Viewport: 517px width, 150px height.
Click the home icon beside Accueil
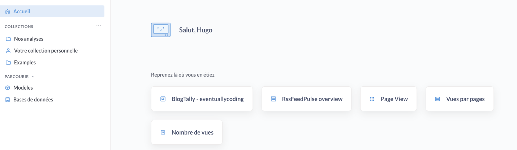point(8,12)
